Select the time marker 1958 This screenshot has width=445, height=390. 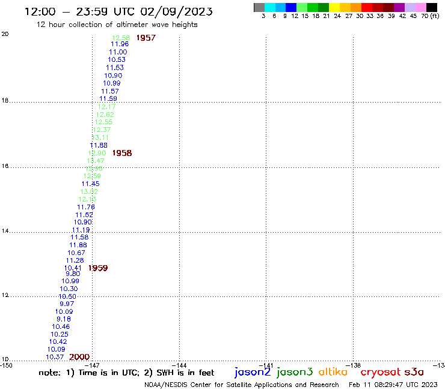click(122, 153)
